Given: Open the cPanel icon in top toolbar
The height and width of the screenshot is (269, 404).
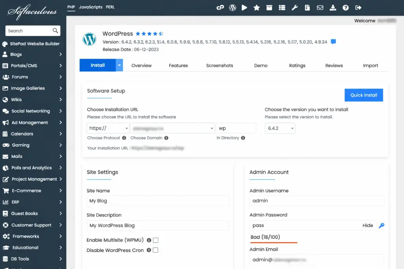Looking at the screenshot, I should 220,7.
